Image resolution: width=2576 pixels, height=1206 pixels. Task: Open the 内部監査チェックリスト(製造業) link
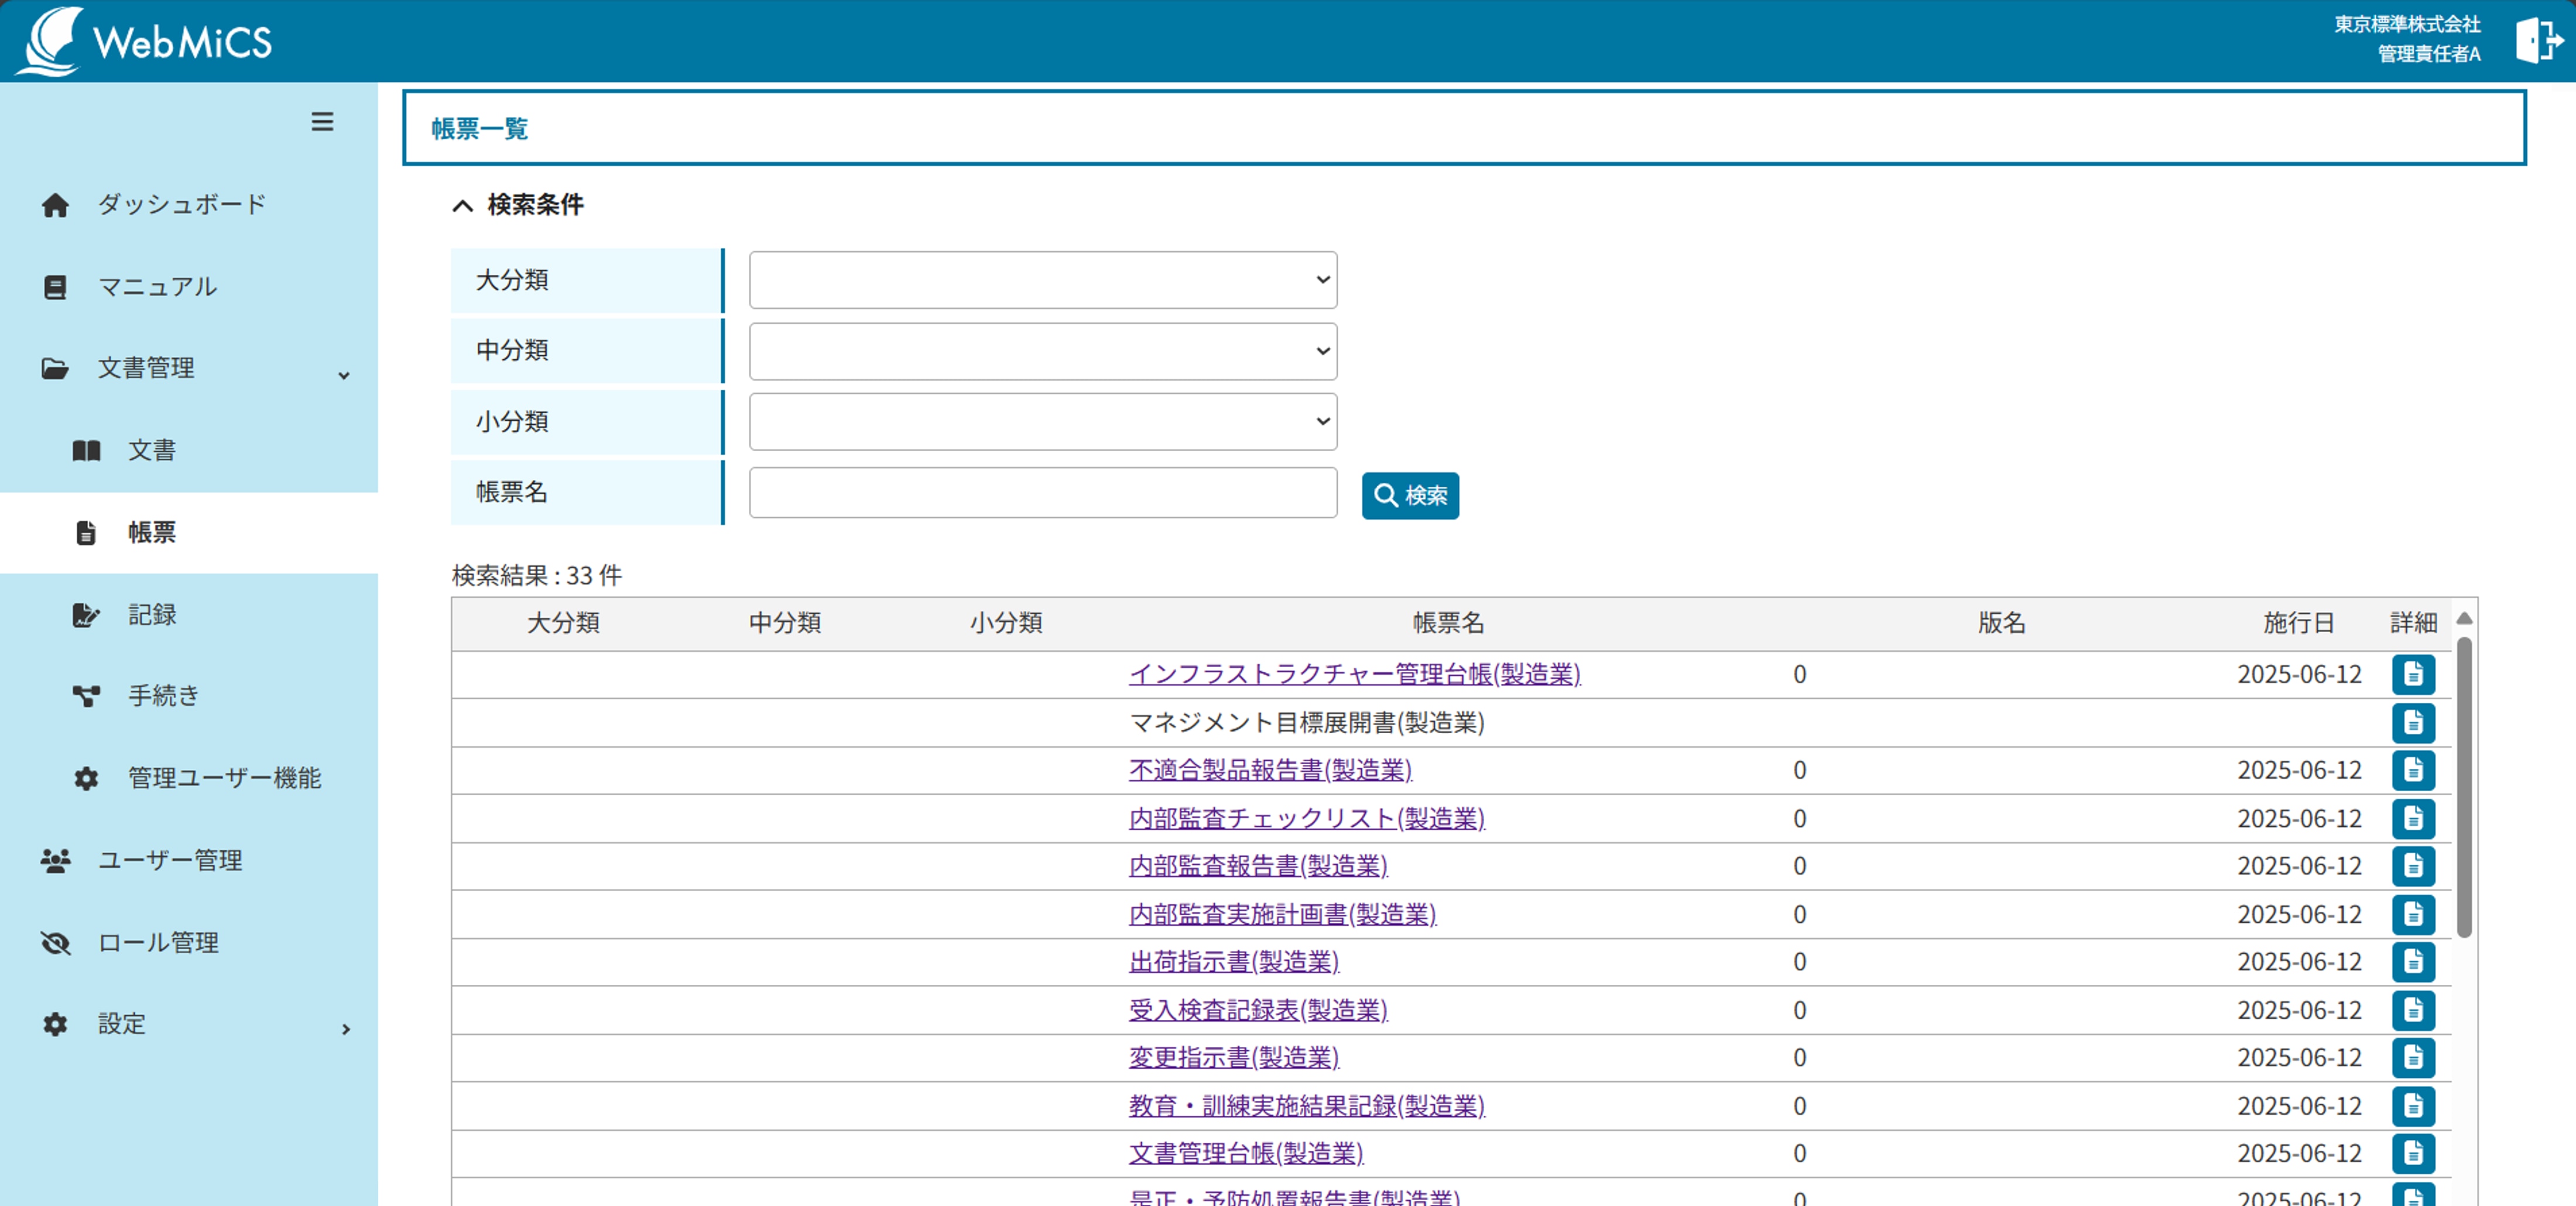pos(1306,818)
